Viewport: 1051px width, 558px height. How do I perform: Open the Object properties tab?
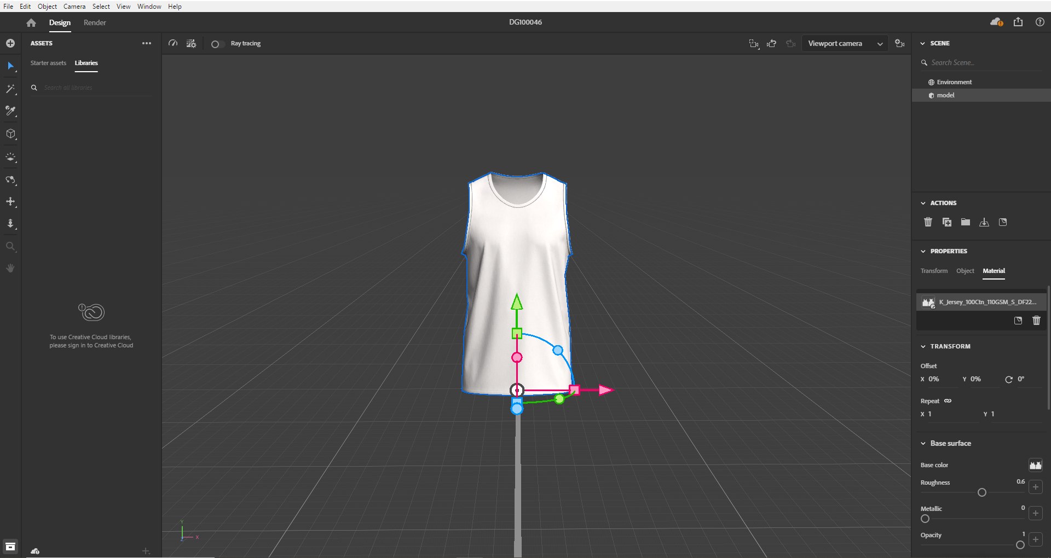965,271
